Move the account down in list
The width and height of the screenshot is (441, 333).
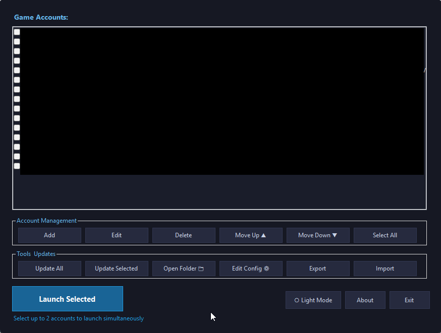coord(318,235)
